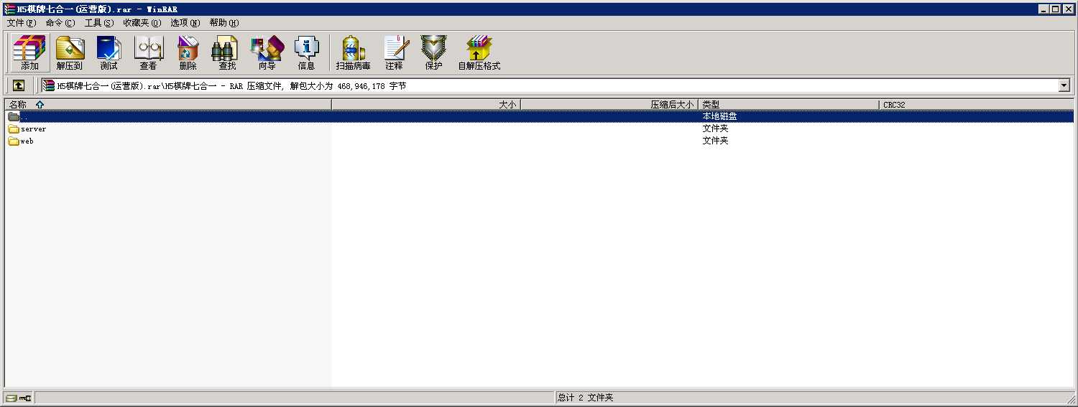Open the File (文件) menu
The height and width of the screenshot is (407, 1078).
click(21, 23)
